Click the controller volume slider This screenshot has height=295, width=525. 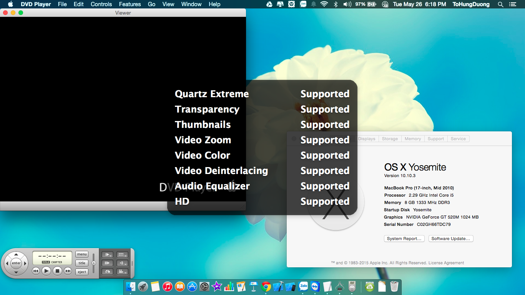(x=93, y=263)
